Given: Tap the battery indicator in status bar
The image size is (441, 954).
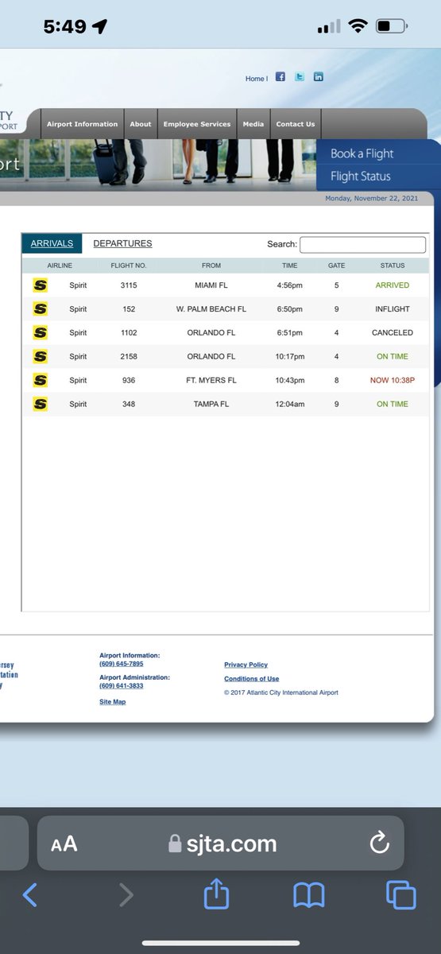Looking at the screenshot, I should (391, 26).
